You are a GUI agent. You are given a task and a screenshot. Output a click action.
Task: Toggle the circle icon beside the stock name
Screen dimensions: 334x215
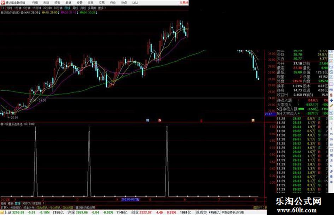(x=22, y=13)
